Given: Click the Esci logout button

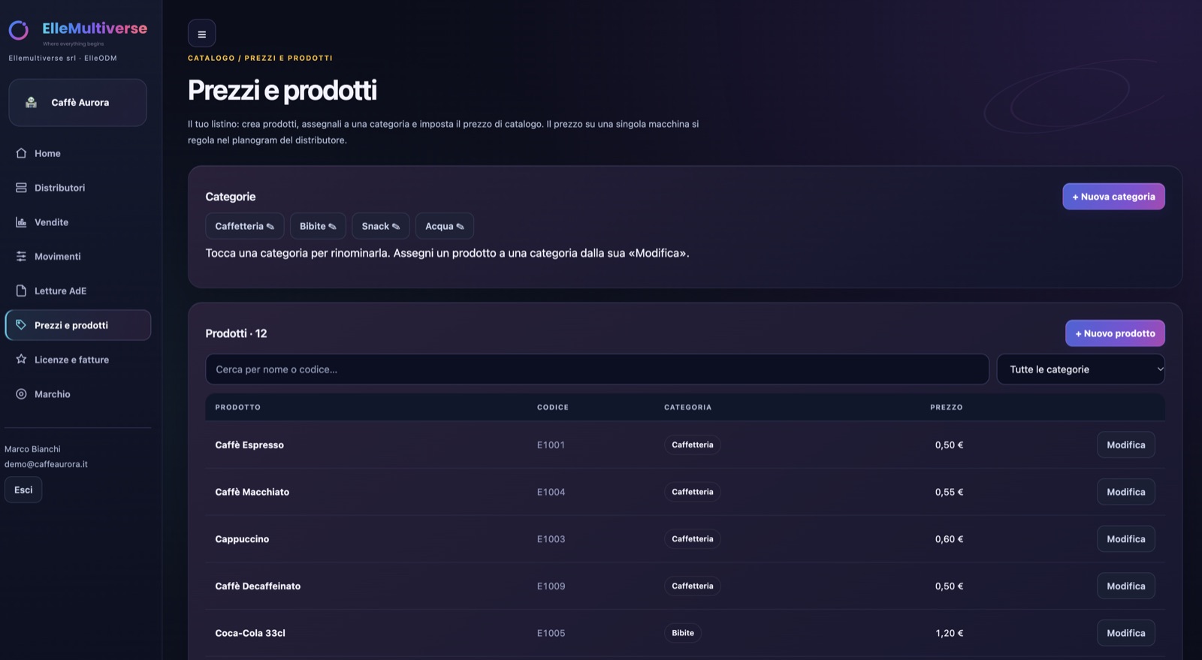Looking at the screenshot, I should 23,490.
